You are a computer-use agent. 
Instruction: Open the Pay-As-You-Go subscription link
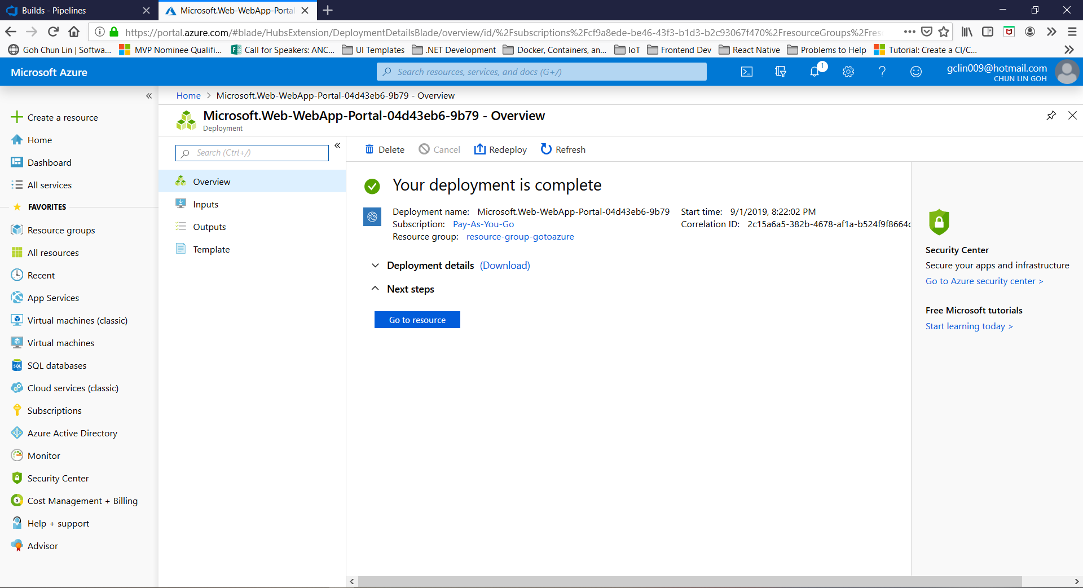tap(483, 224)
